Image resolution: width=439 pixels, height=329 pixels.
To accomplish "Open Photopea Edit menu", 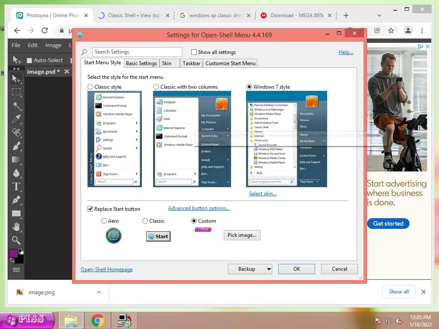I will coord(33,45).
